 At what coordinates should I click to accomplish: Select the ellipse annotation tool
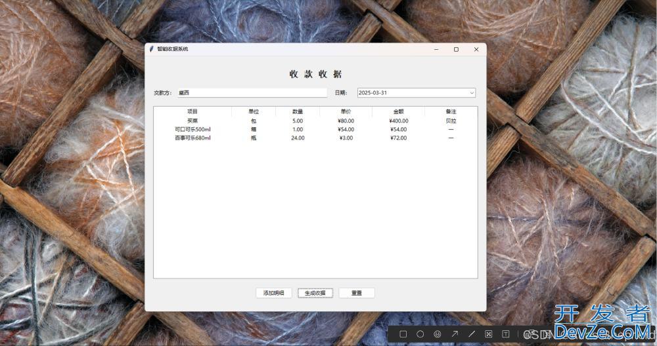pos(420,334)
